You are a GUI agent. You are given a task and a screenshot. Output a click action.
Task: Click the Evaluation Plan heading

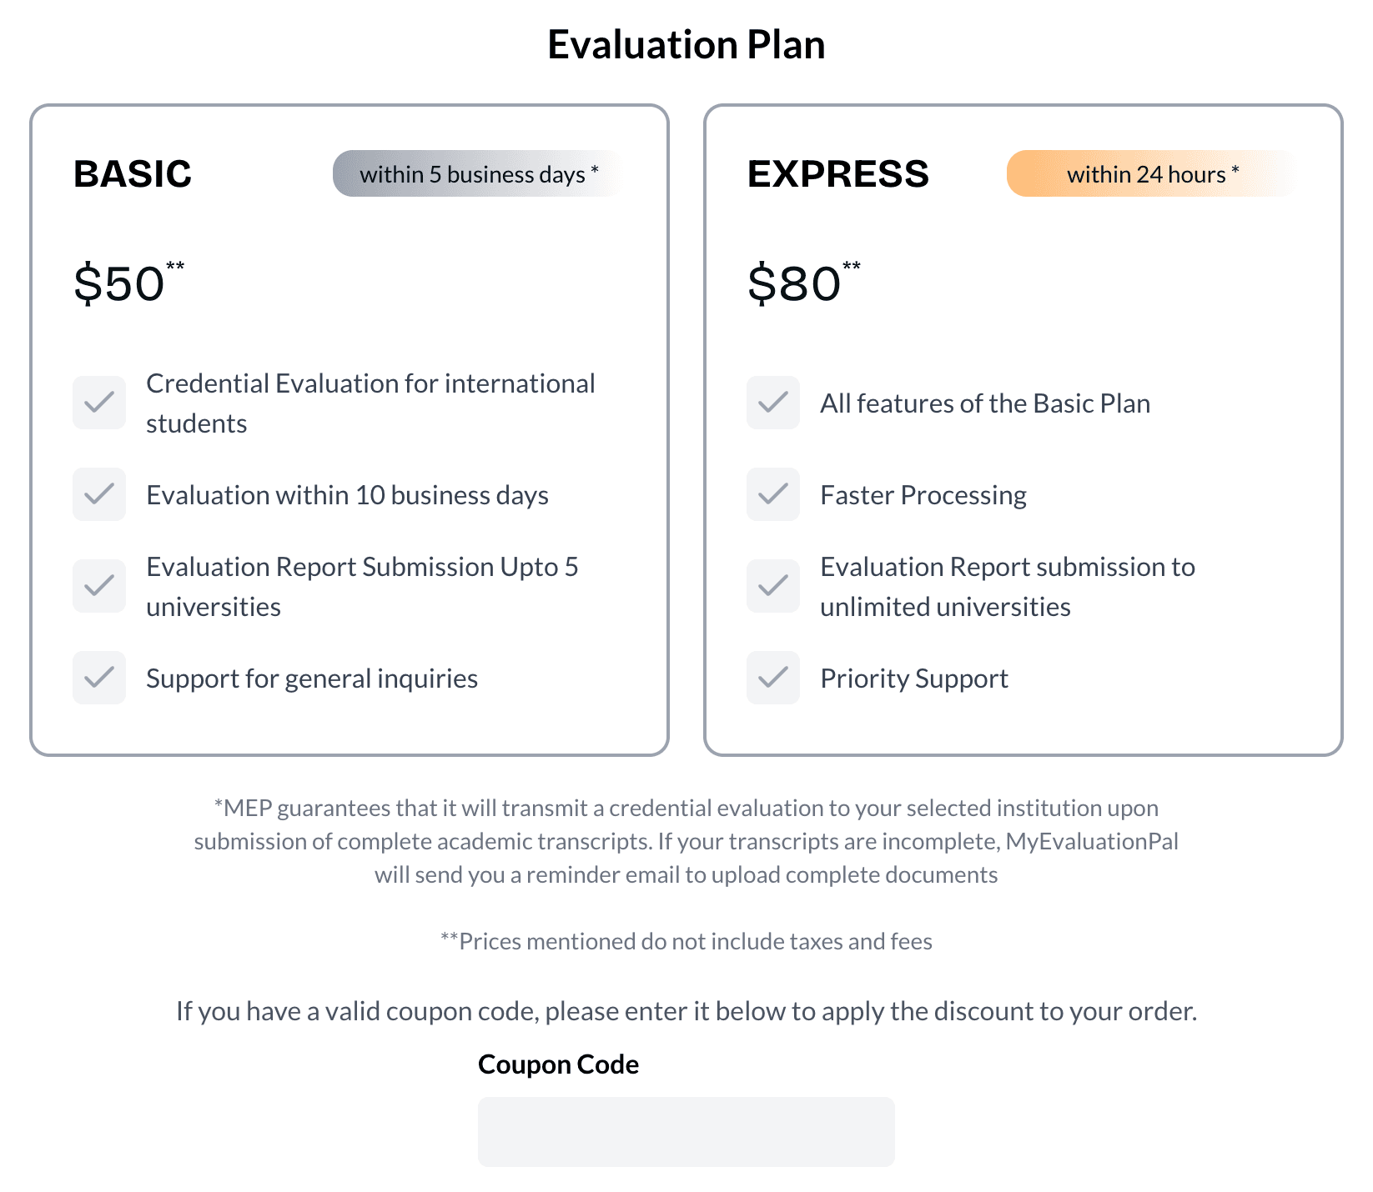[x=686, y=45]
